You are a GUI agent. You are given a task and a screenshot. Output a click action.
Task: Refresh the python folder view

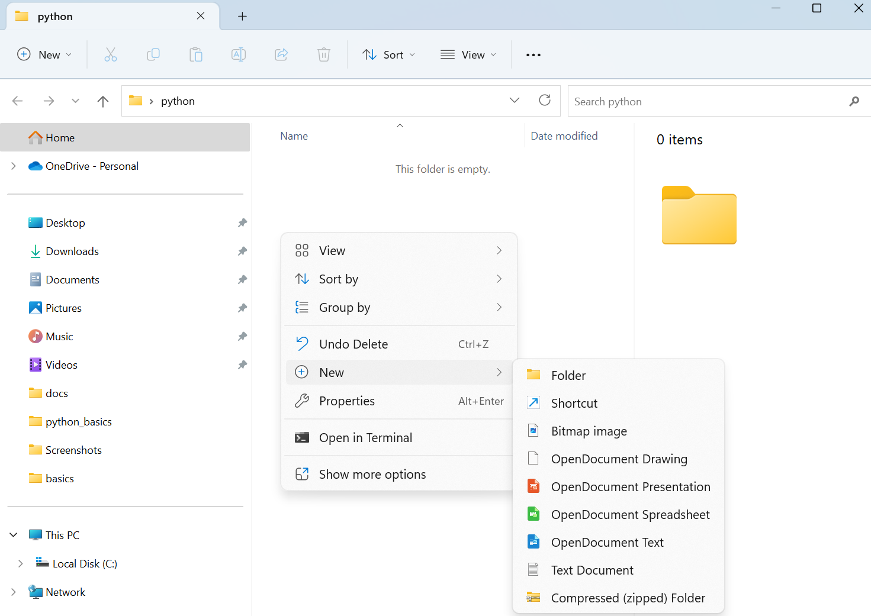(x=545, y=100)
